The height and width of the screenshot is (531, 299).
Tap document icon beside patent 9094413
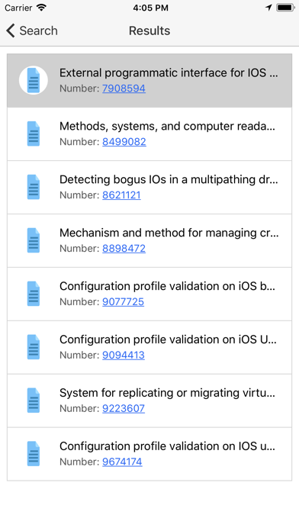click(x=34, y=347)
